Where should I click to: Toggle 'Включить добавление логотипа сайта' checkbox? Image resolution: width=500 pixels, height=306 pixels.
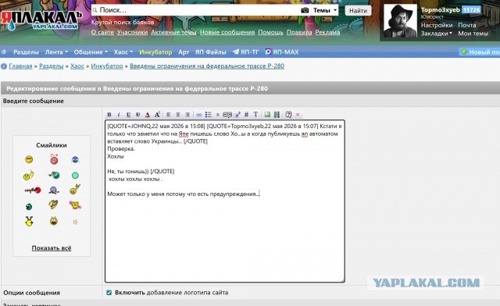[x=109, y=292]
